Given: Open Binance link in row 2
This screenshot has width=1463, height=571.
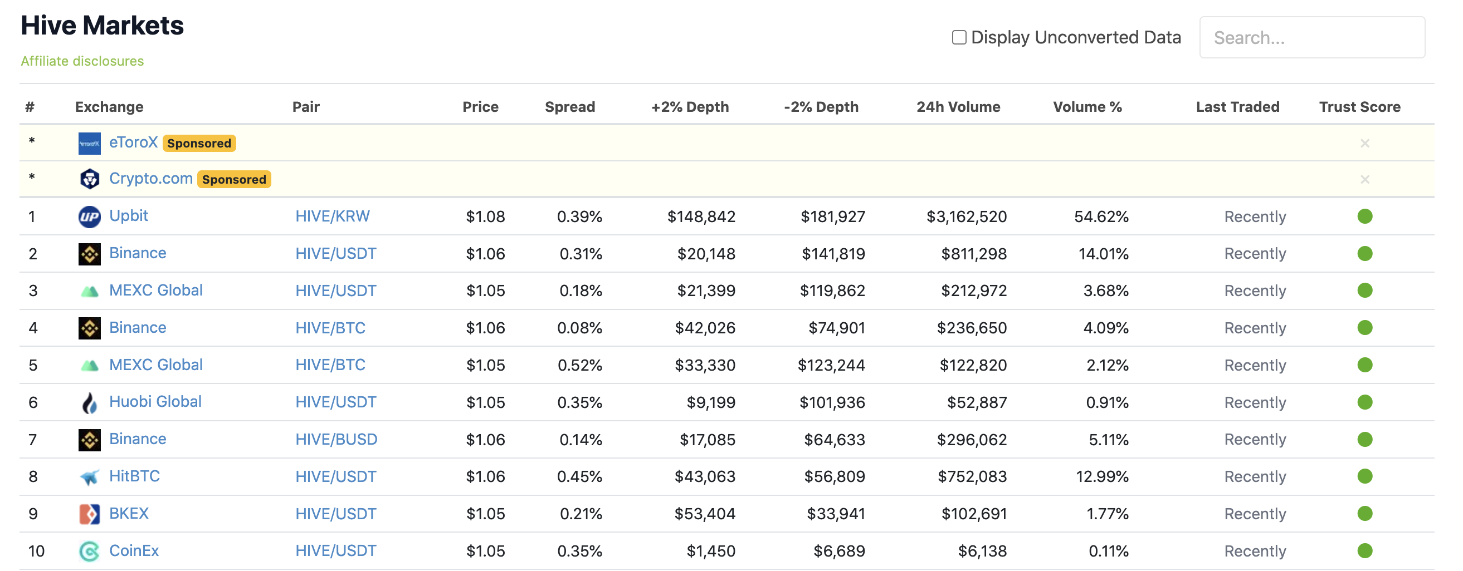Looking at the screenshot, I should point(138,253).
